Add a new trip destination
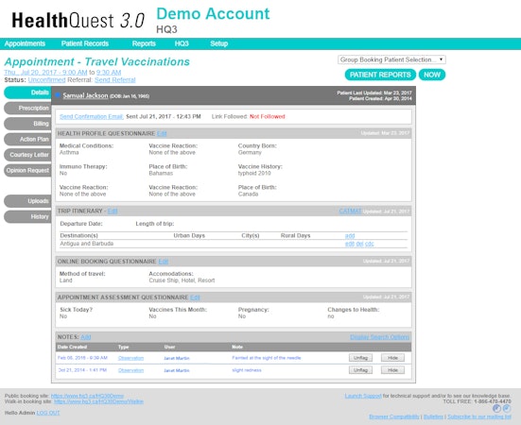 (x=350, y=235)
